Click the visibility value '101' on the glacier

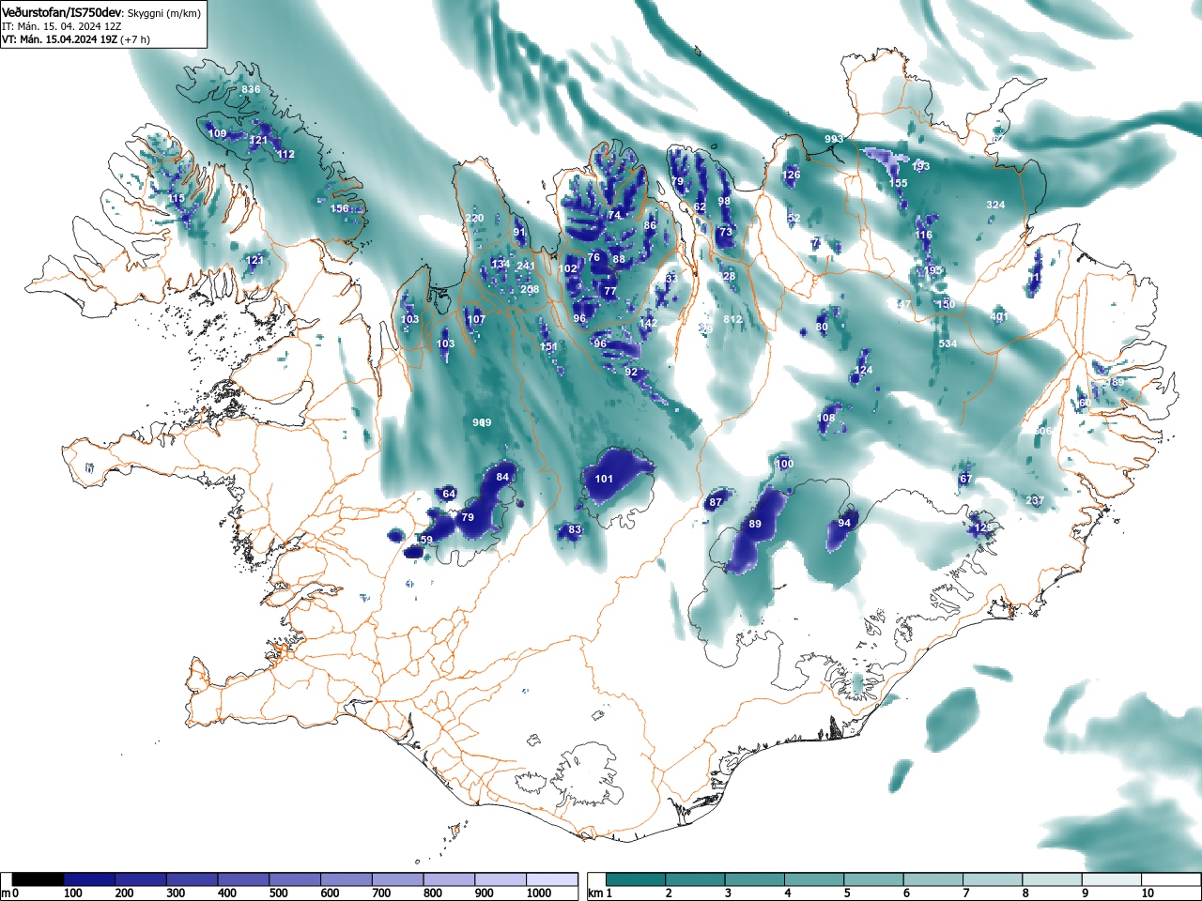click(604, 480)
